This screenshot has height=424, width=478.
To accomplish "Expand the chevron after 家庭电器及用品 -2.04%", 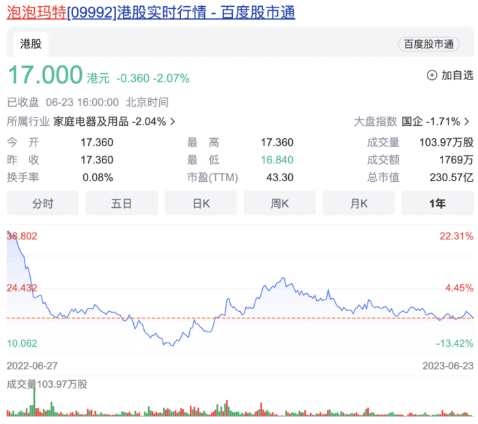I will pos(173,122).
